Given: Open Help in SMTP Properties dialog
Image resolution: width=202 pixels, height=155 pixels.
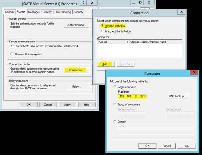Looking at the screenshot, I should (x=87, y=105).
